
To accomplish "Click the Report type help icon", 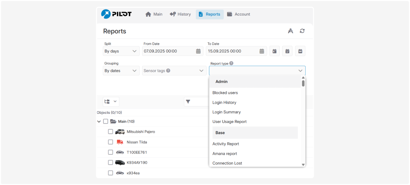I will click(231, 63).
